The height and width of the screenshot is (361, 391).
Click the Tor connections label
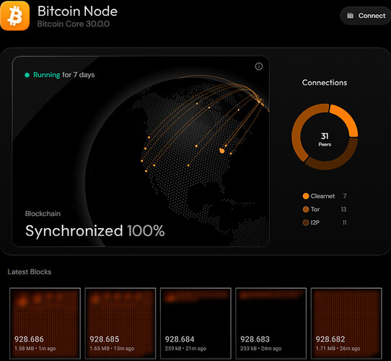tap(315, 209)
